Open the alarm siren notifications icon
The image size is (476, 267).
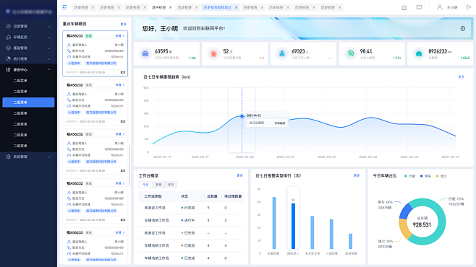tap(404, 7)
